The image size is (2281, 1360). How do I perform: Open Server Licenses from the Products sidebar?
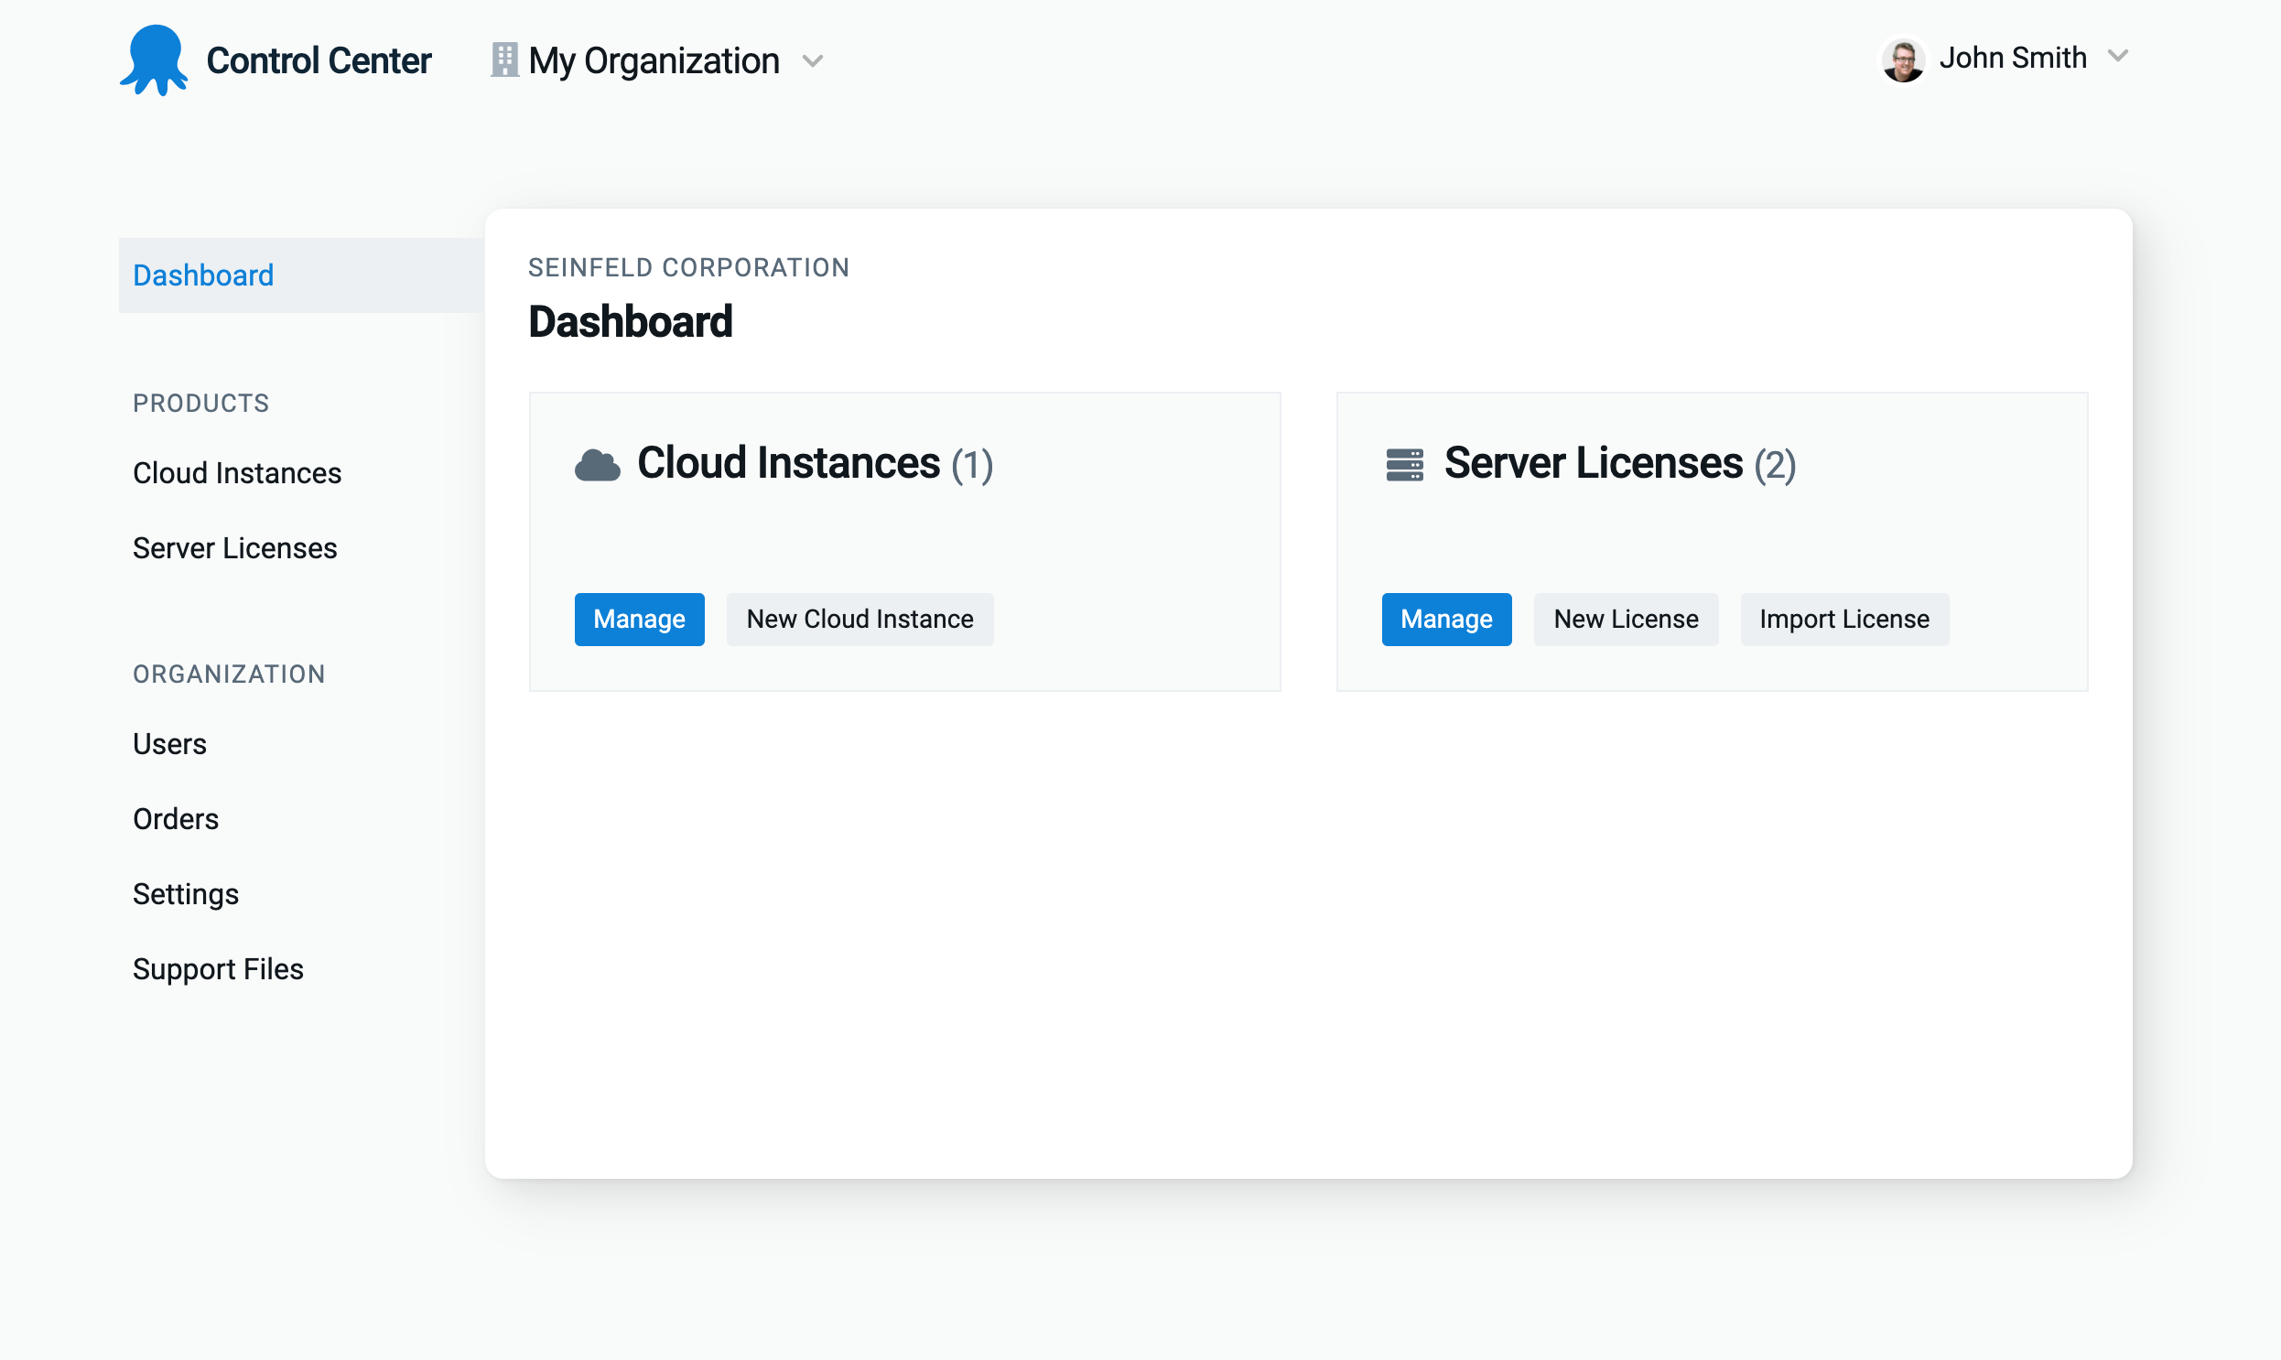click(234, 548)
